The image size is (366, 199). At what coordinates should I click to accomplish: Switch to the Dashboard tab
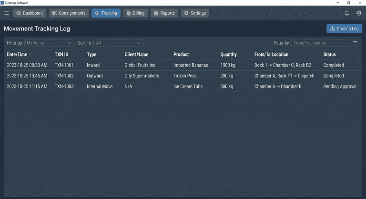point(30,13)
